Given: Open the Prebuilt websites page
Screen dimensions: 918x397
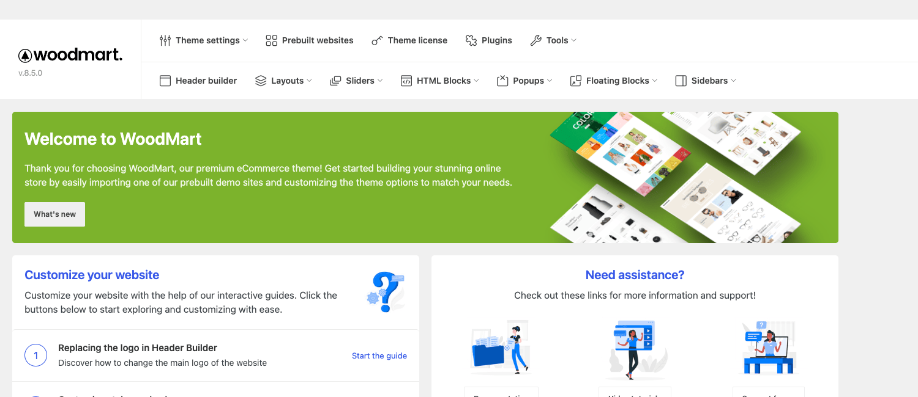Looking at the screenshot, I should tap(310, 40).
